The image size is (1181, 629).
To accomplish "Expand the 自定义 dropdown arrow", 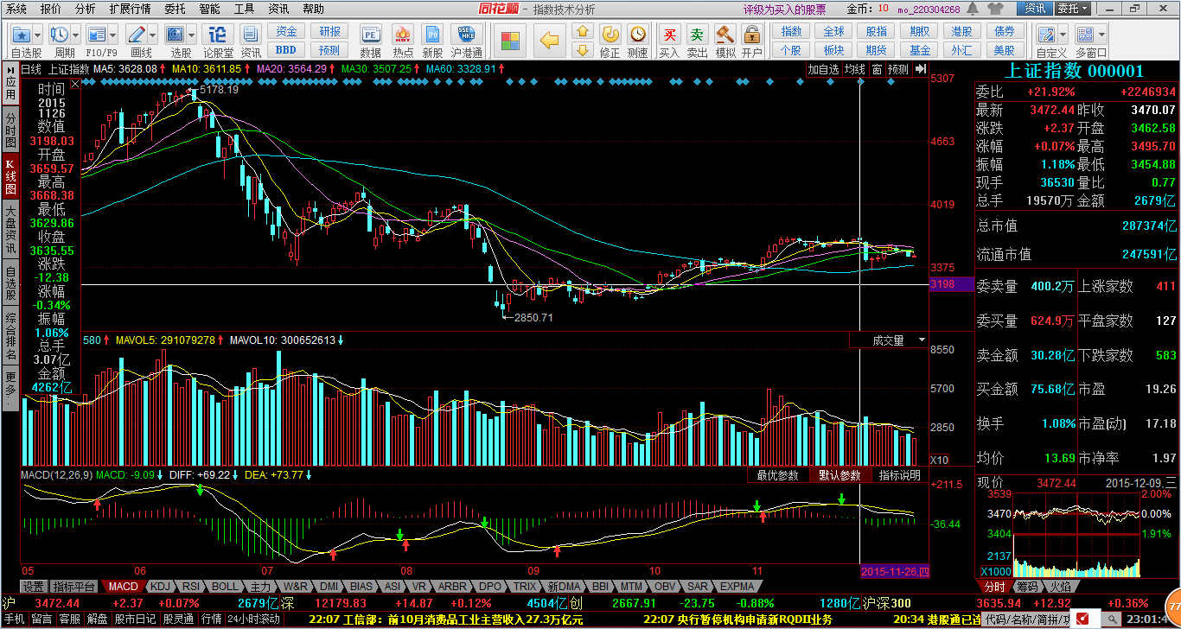I will [1063, 35].
